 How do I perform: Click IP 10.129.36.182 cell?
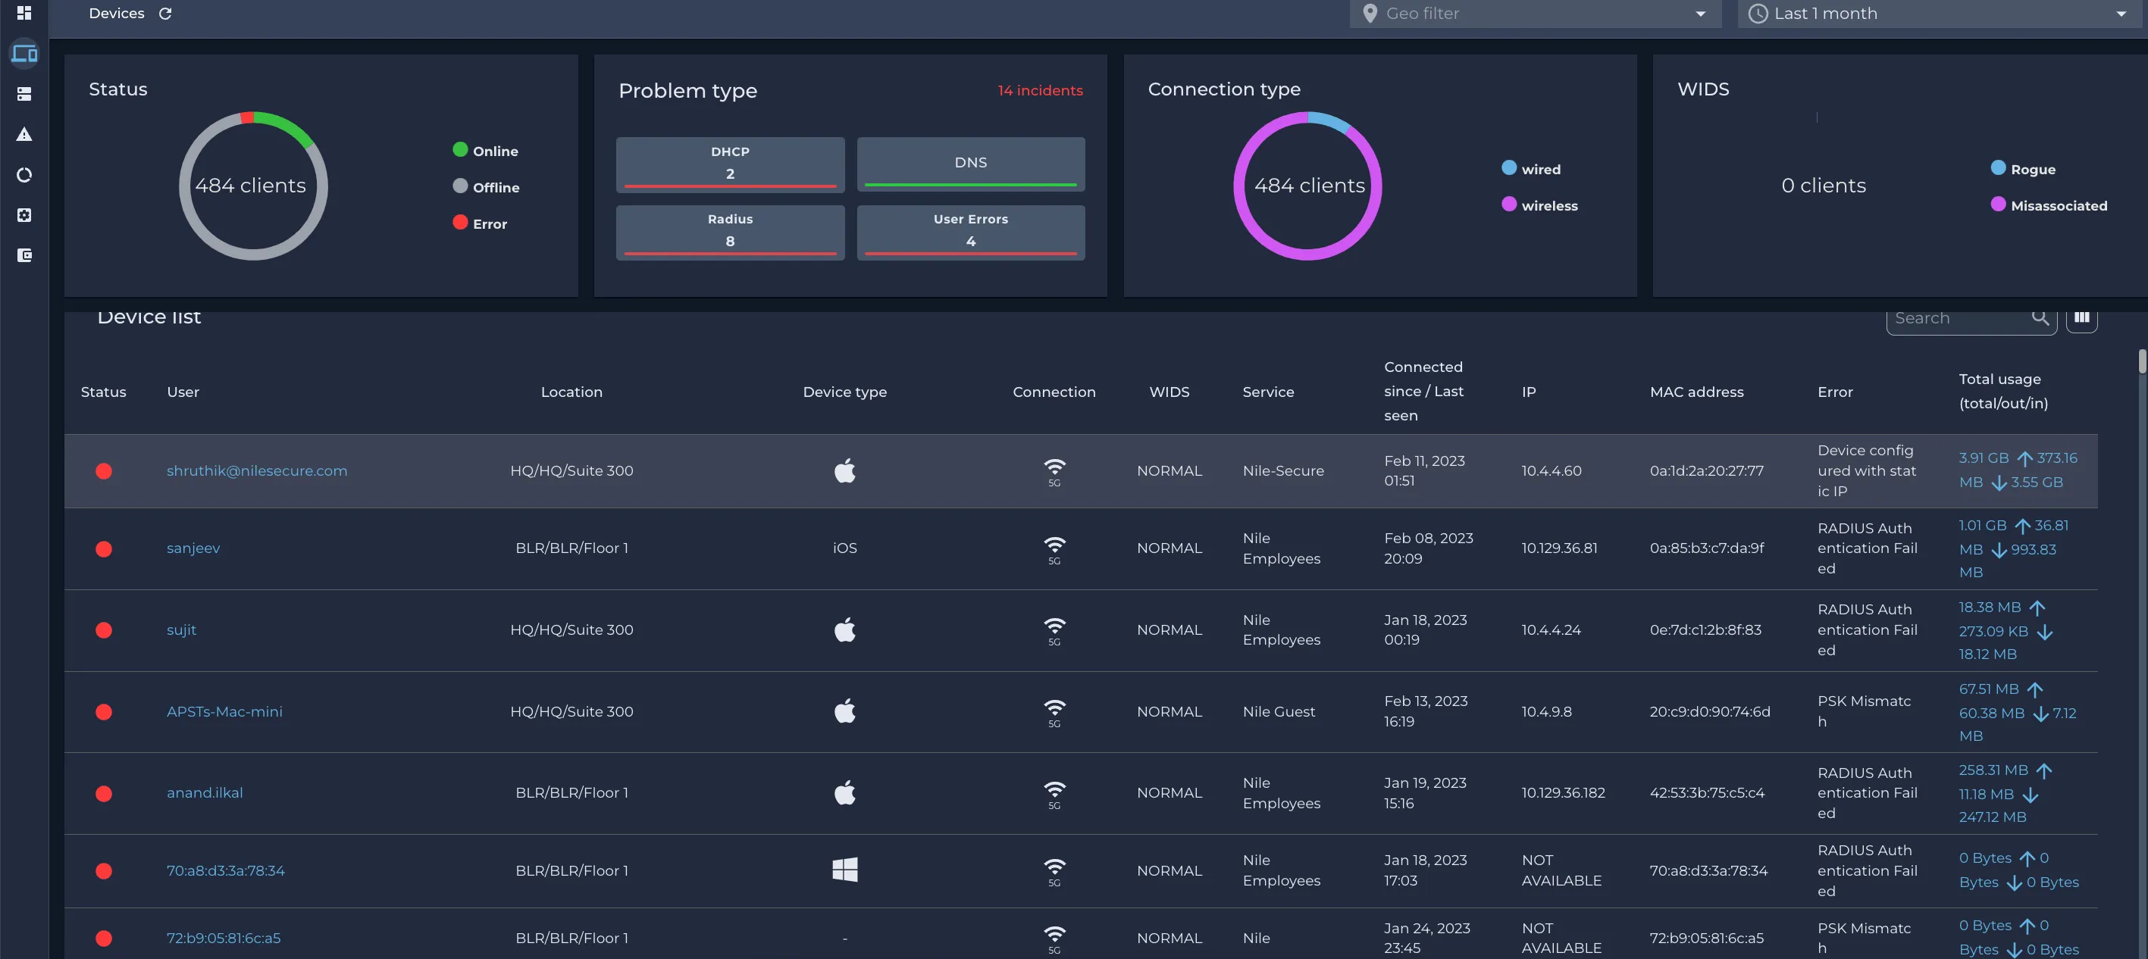tap(1563, 792)
